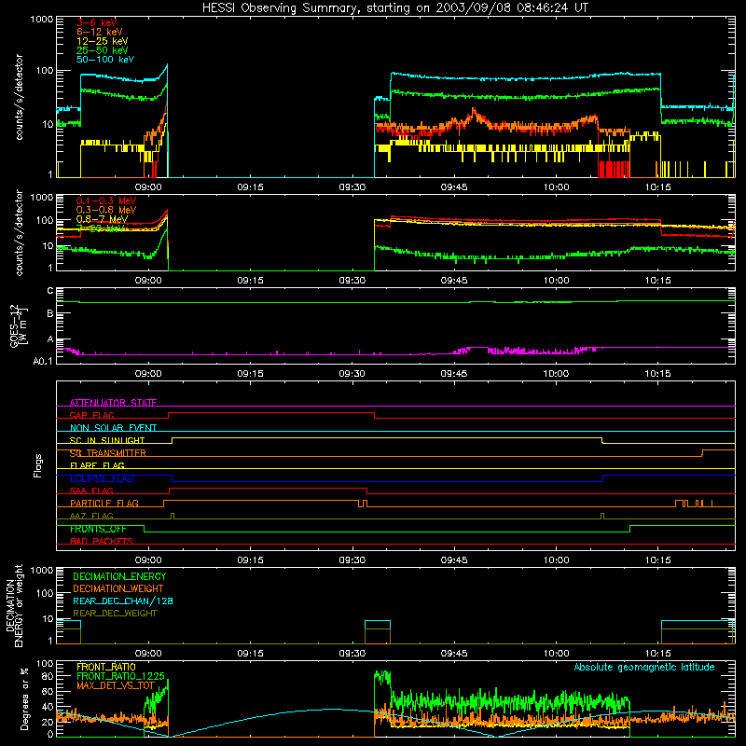
Task: Click the 09:45 tick under the GOES panel
Action: point(454,374)
